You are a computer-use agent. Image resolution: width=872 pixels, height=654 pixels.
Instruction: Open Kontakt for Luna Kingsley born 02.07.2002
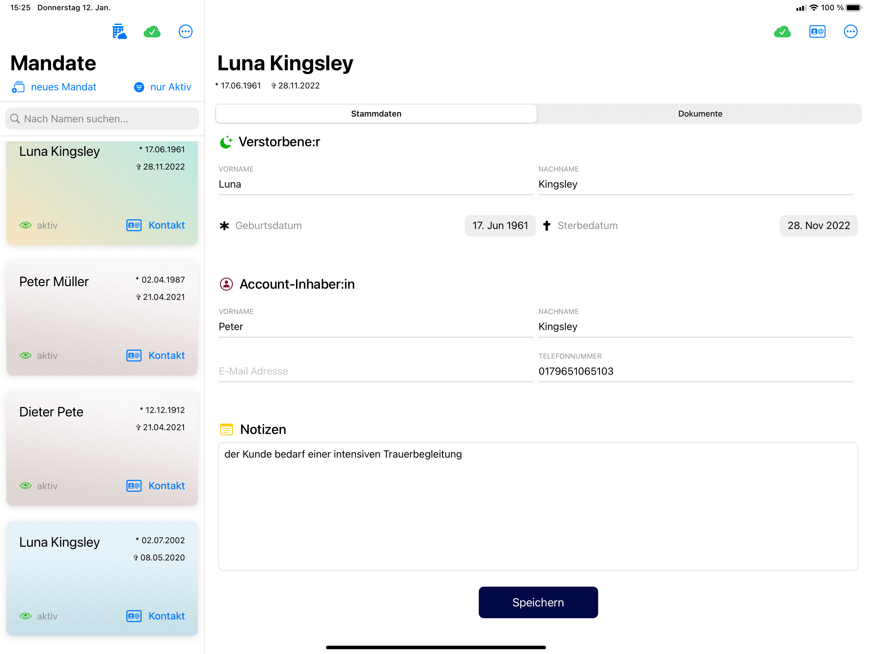[156, 616]
